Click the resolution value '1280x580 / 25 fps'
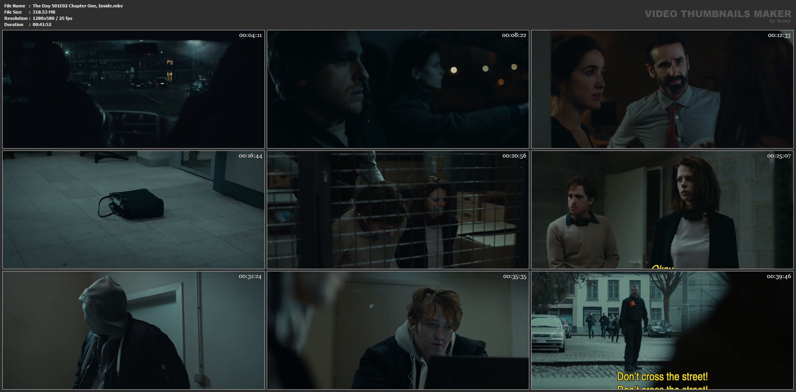The width and height of the screenshot is (796, 392). [52, 18]
